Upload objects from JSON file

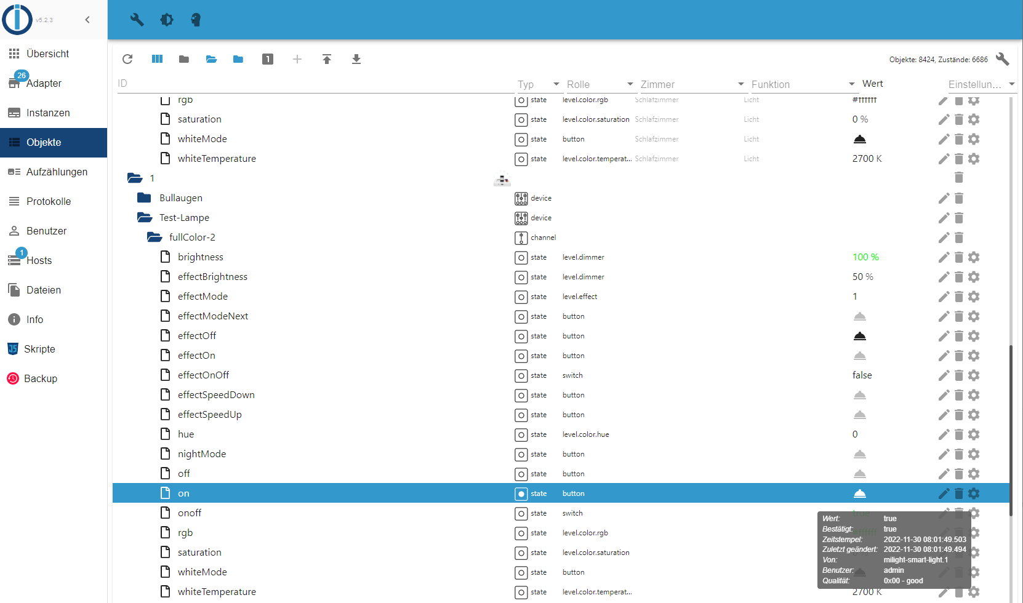point(327,59)
